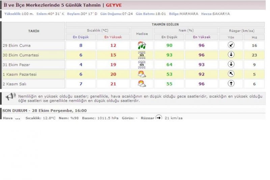This screenshot has height=180, width=270.
Task: Click the fog icon for 30 Ekim Cumartesi
Action: pos(142,55)
